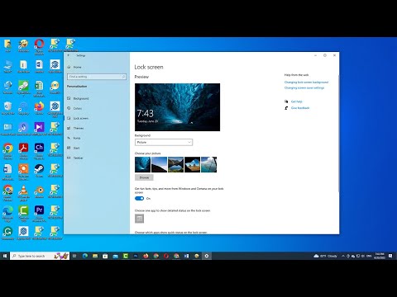Open Colors personalization page
Image resolution: width=397 pixels, height=297 pixels.
click(79, 108)
